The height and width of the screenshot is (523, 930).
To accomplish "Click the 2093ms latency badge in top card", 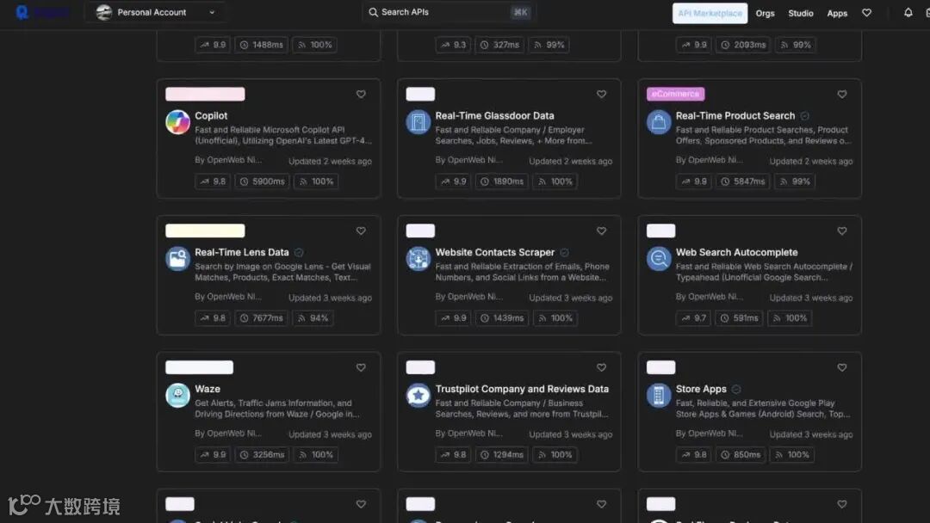I will [742, 45].
